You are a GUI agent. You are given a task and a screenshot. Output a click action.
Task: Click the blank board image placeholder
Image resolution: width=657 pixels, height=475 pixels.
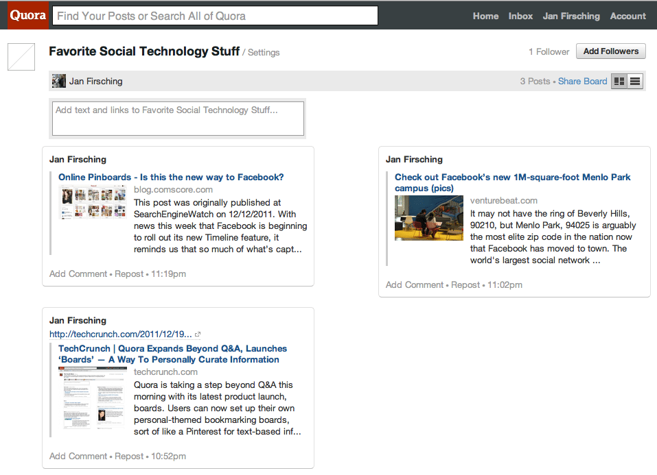[x=21, y=57]
